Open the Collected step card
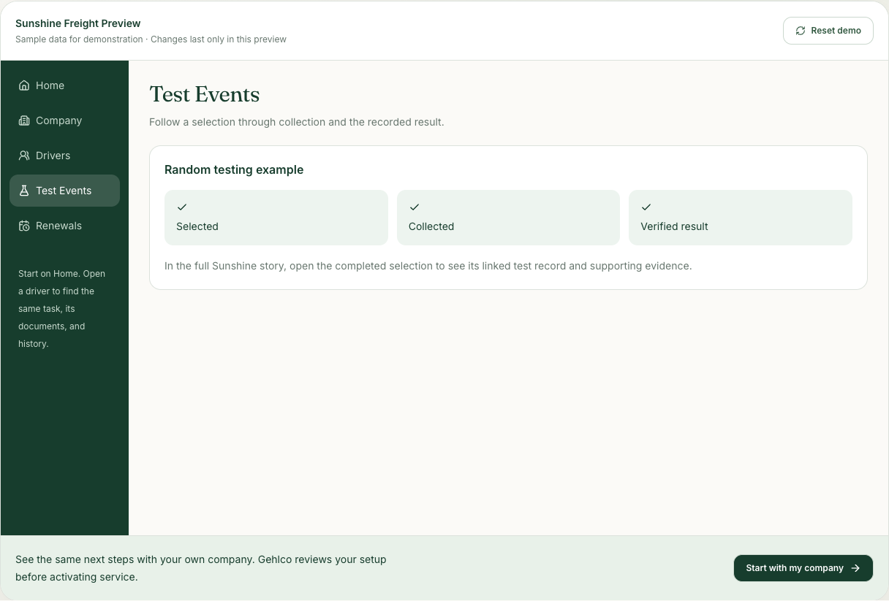The height and width of the screenshot is (601, 889). [508, 218]
